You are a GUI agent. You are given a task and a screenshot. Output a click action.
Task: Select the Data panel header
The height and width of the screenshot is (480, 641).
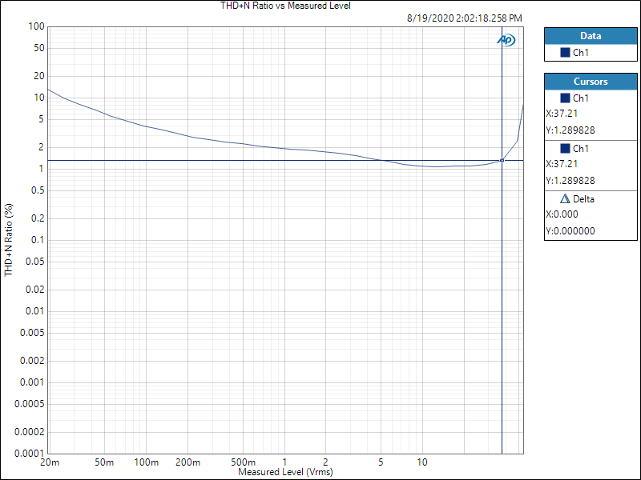(x=591, y=36)
